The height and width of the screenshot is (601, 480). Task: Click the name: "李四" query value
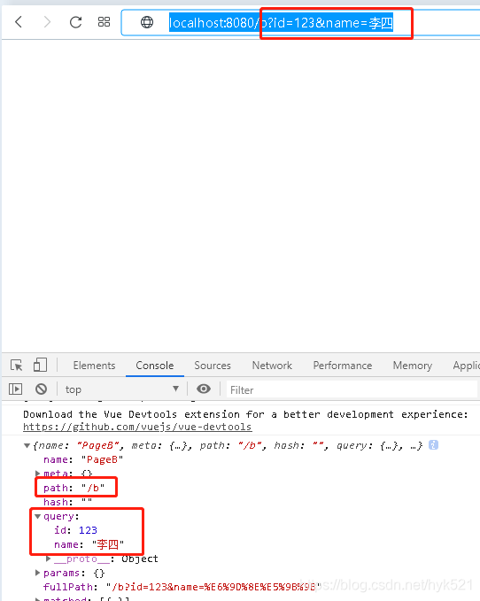click(x=108, y=544)
